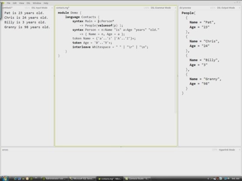Select the dsl-preview pane title
The image size is (242, 181).
coord(185,8)
